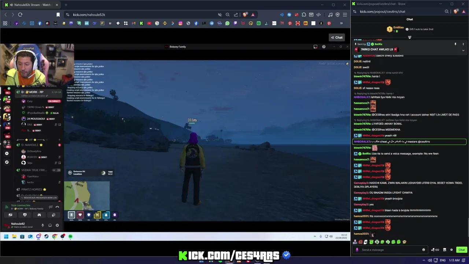Open the channel points infinity icon

click(435, 250)
